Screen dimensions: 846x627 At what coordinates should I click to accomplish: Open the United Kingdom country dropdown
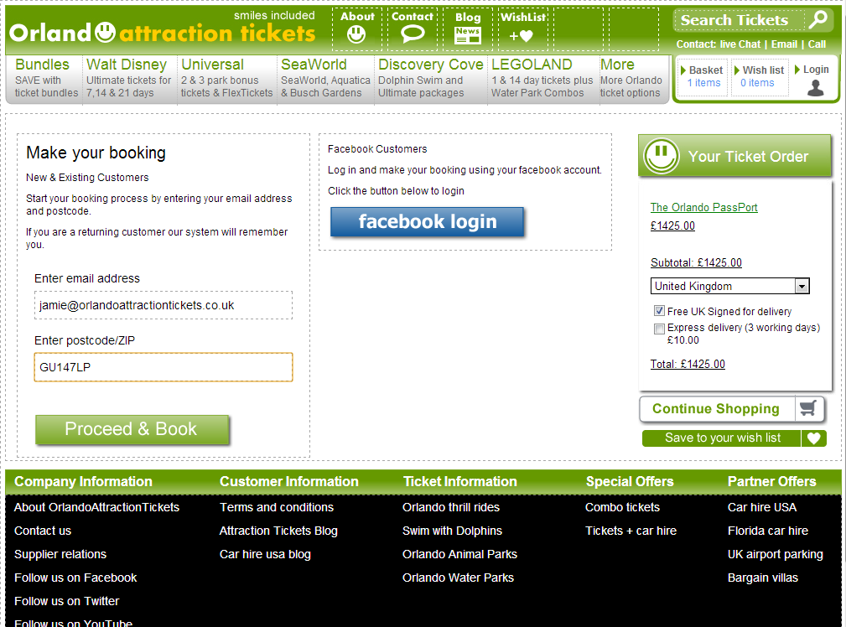tap(729, 287)
